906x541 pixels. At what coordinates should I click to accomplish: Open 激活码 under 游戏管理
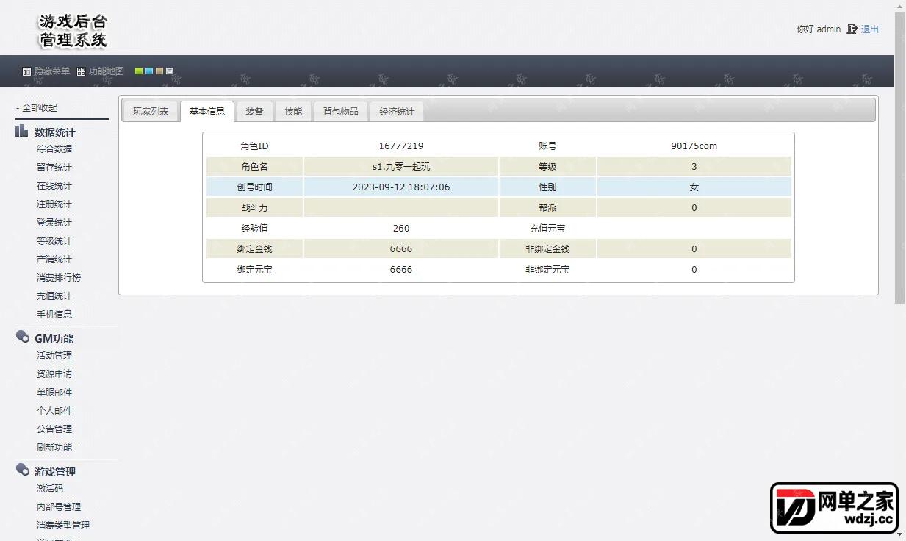coord(50,489)
